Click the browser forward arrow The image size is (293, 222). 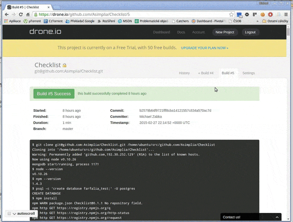pos(14,15)
